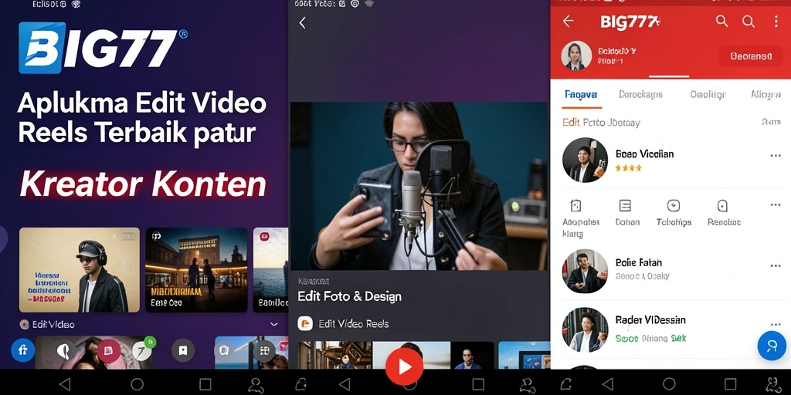
Task: Open the man-with-headphones thumbnail card
Action: 80,270
